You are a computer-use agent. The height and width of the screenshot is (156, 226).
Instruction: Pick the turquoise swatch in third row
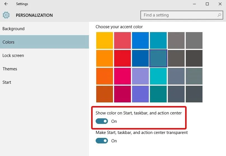pos(158,76)
